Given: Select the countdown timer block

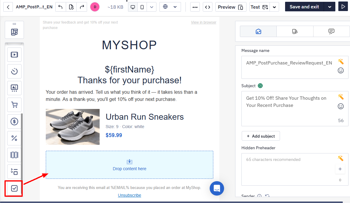Looking at the screenshot, I should [14, 71].
